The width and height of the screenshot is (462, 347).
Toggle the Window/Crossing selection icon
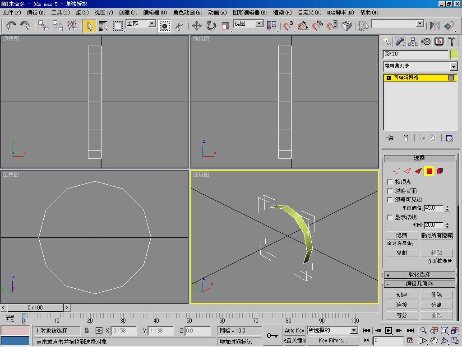[x=164, y=26]
